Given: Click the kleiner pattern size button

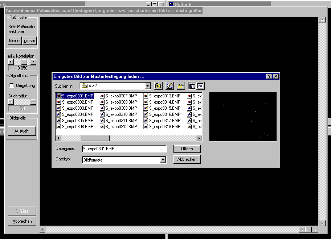Looking at the screenshot, I should pos(15,41).
